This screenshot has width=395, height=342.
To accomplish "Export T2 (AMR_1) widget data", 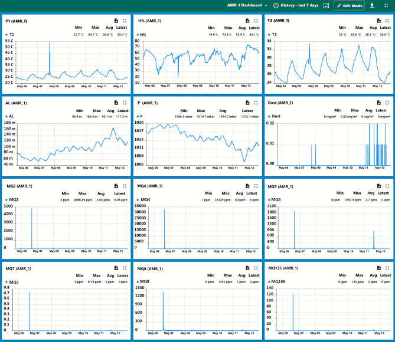I will coord(378,21).
